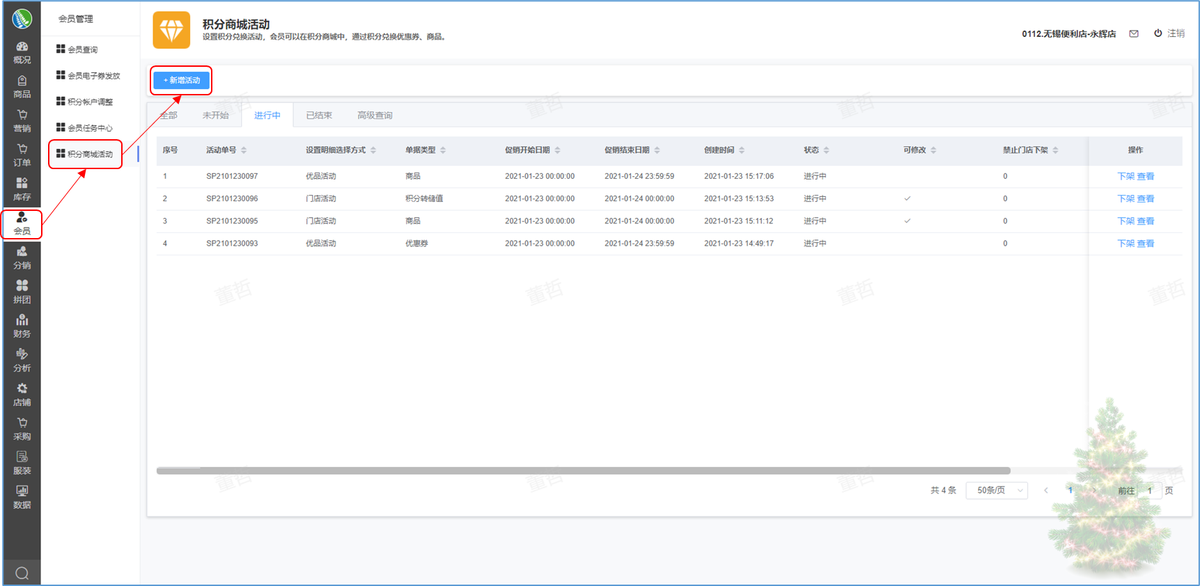Screen dimensions: 1200x586
Task: Open the 营销 marketing section
Action: [x=22, y=121]
